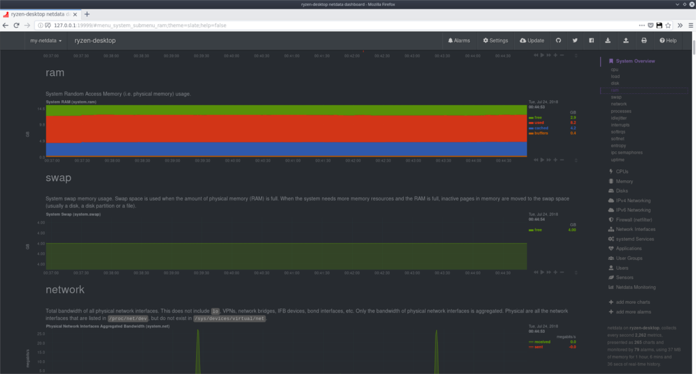This screenshot has width=696, height=374.
Task: Click the import snapshot upload icon
Action: click(626, 41)
